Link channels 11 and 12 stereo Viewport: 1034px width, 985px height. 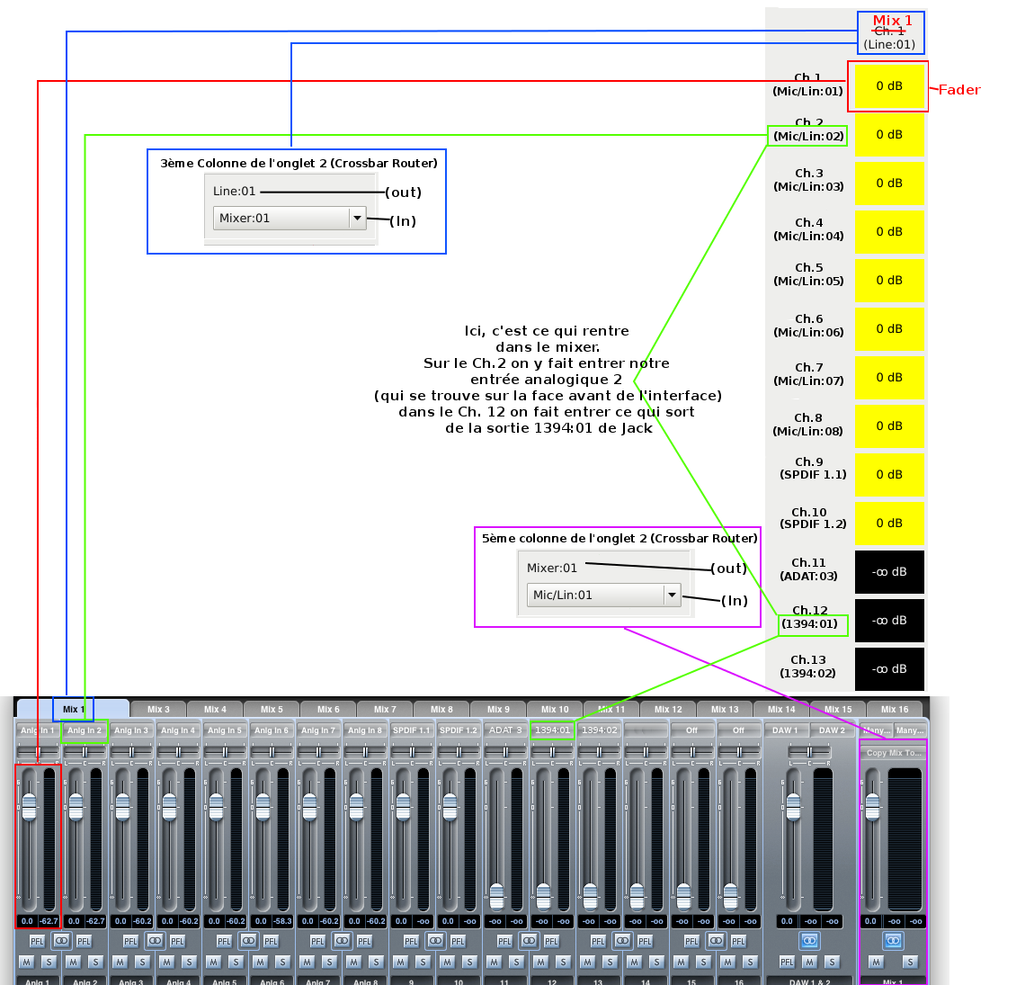tap(529, 941)
